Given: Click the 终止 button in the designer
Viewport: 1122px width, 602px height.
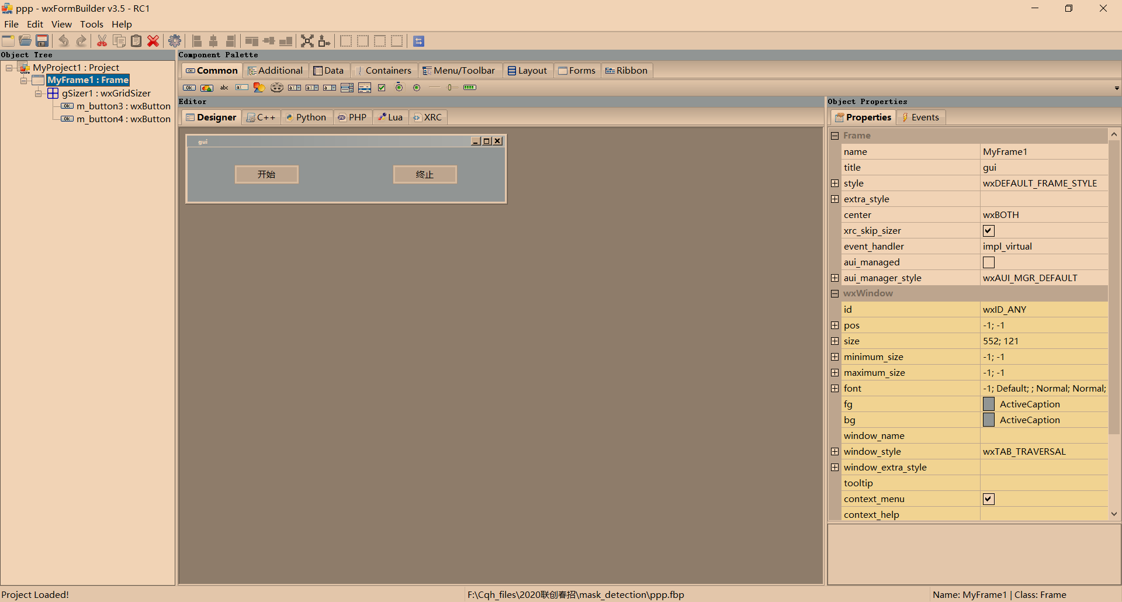Looking at the screenshot, I should pyautogui.click(x=425, y=174).
